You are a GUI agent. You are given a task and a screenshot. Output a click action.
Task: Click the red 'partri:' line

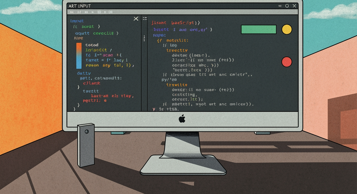pyautogui.click(x=95, y=101)
